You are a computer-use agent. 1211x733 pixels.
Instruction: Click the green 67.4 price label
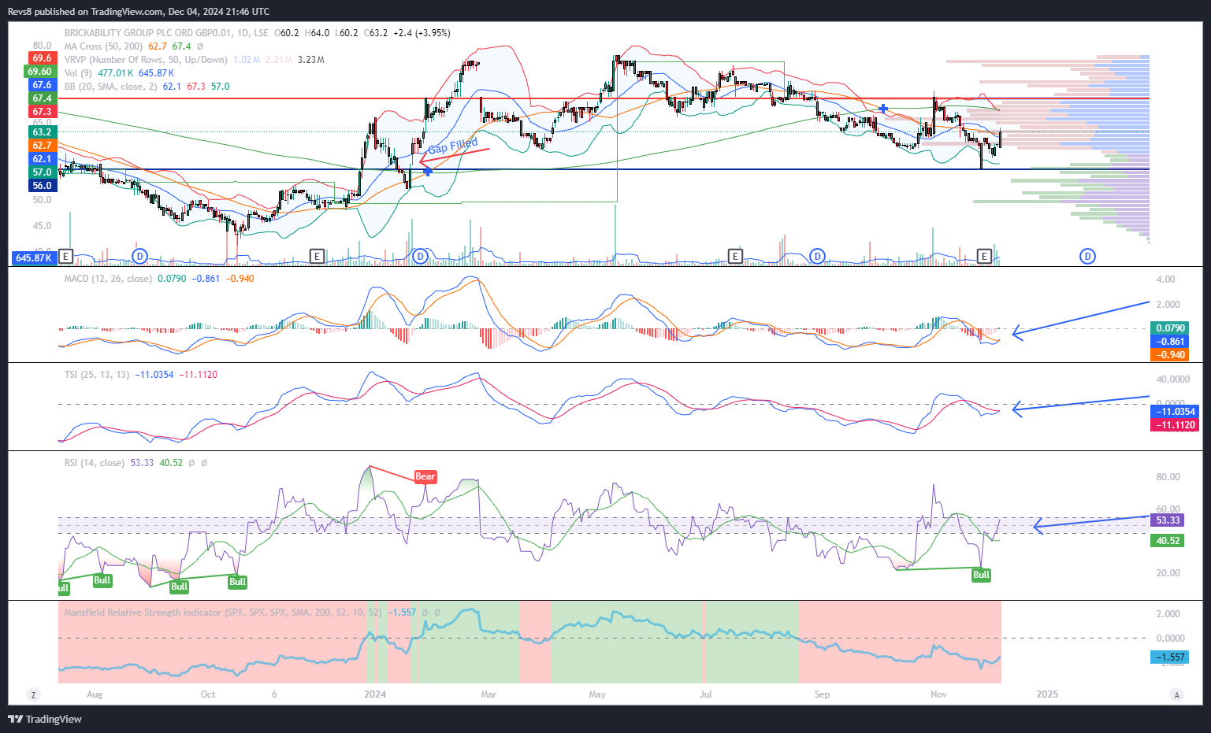point(42,98)
